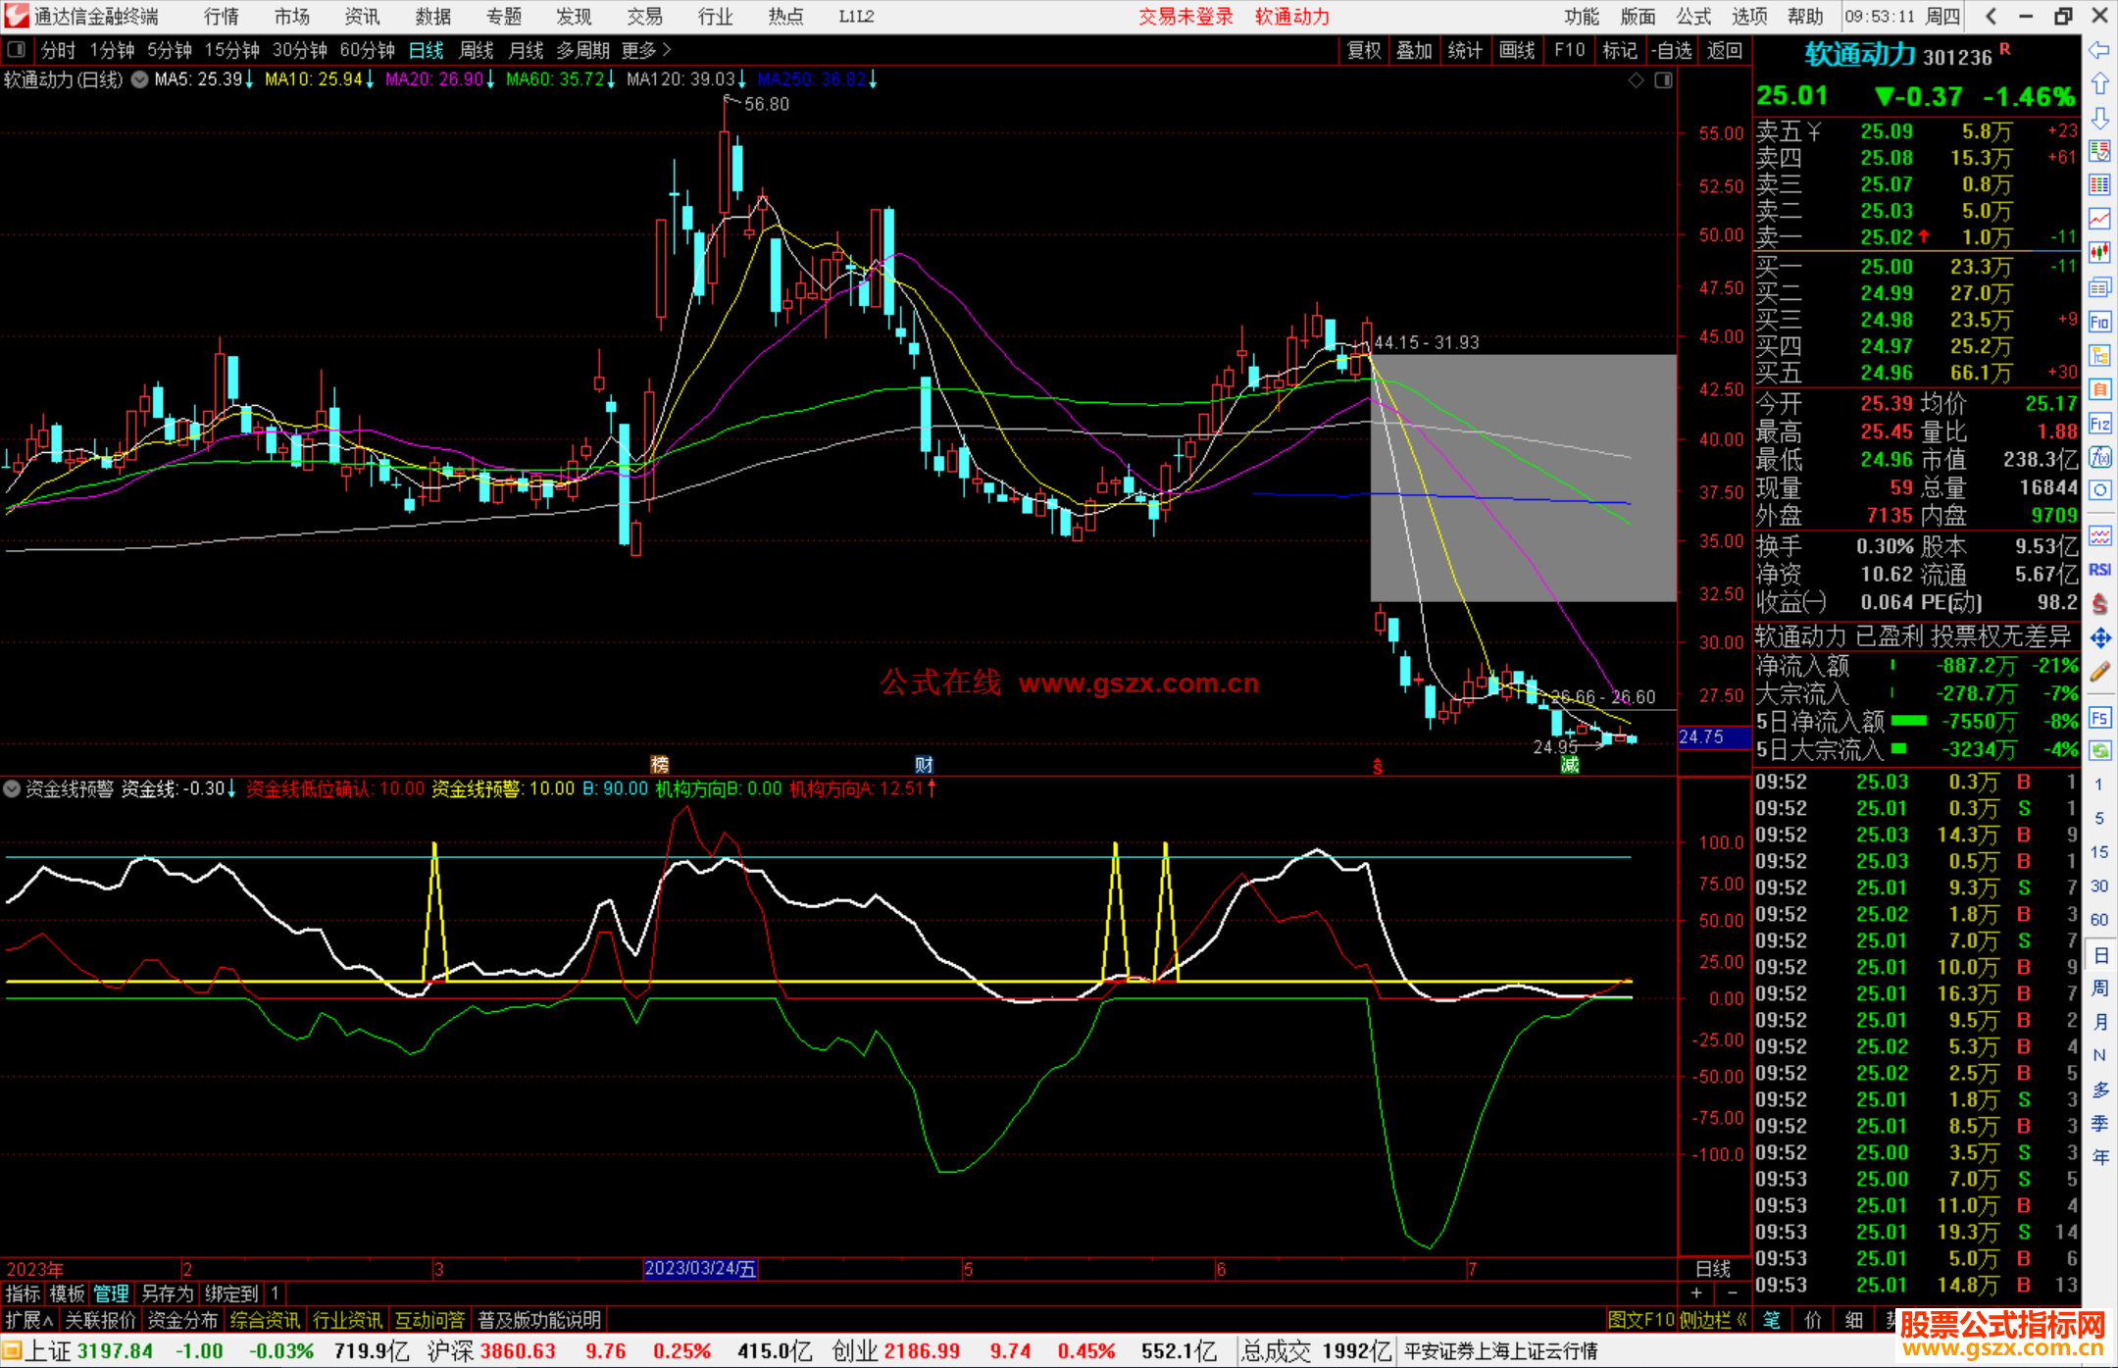
Task: Click the 另存为 button below the chart
Action: [x=168, y=1293]
